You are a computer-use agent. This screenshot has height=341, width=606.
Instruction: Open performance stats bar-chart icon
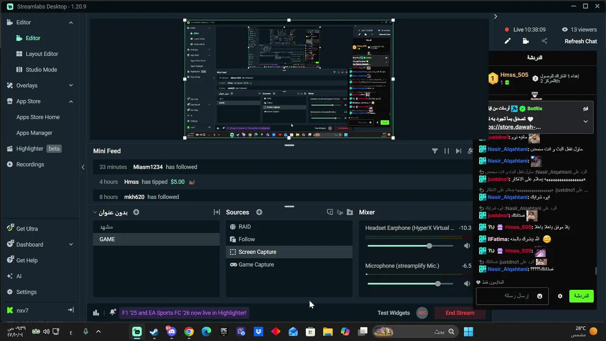[96, 313]
